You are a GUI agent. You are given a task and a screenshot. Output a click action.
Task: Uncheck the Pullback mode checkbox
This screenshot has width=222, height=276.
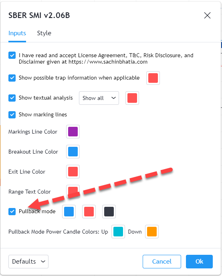click(12, 212)
